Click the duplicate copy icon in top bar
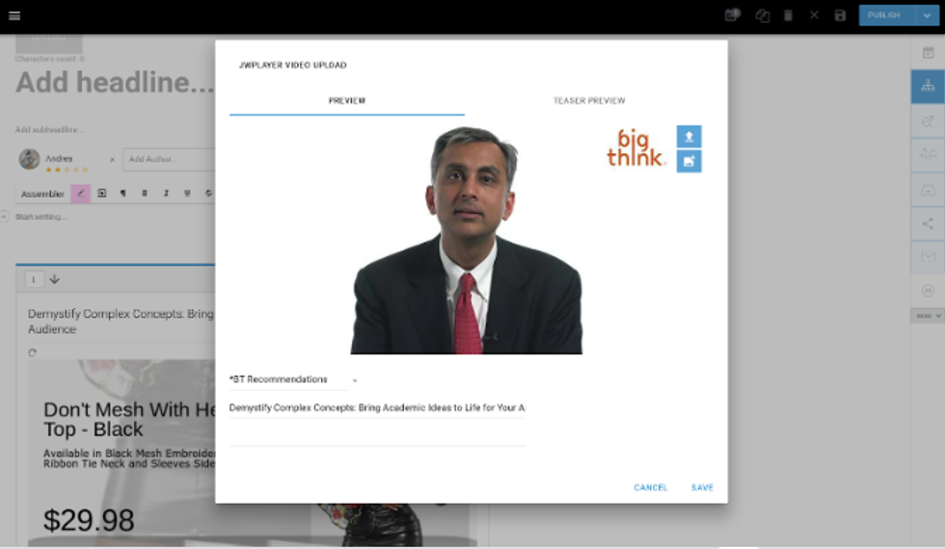 coord(762,15)
